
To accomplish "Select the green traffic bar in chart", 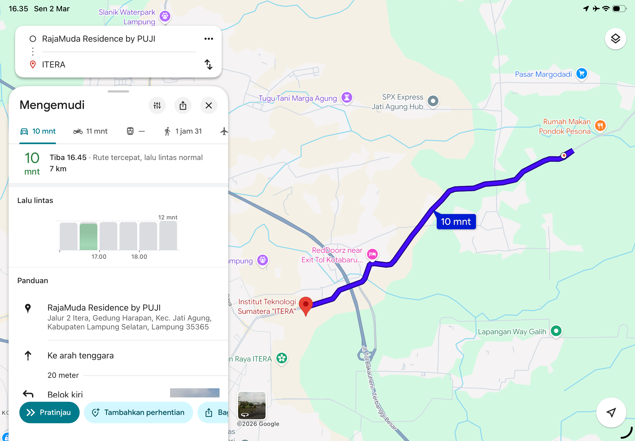I will pyautogui.click(x=89, y=237).
